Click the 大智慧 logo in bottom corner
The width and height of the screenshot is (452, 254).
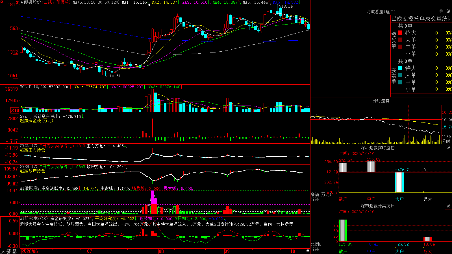tap(9, 251)
